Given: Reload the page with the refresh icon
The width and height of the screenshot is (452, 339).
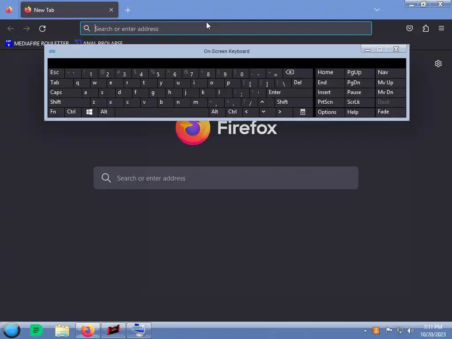Looking at the screenshot, I should pyautogui.click(x=42, y=29).
